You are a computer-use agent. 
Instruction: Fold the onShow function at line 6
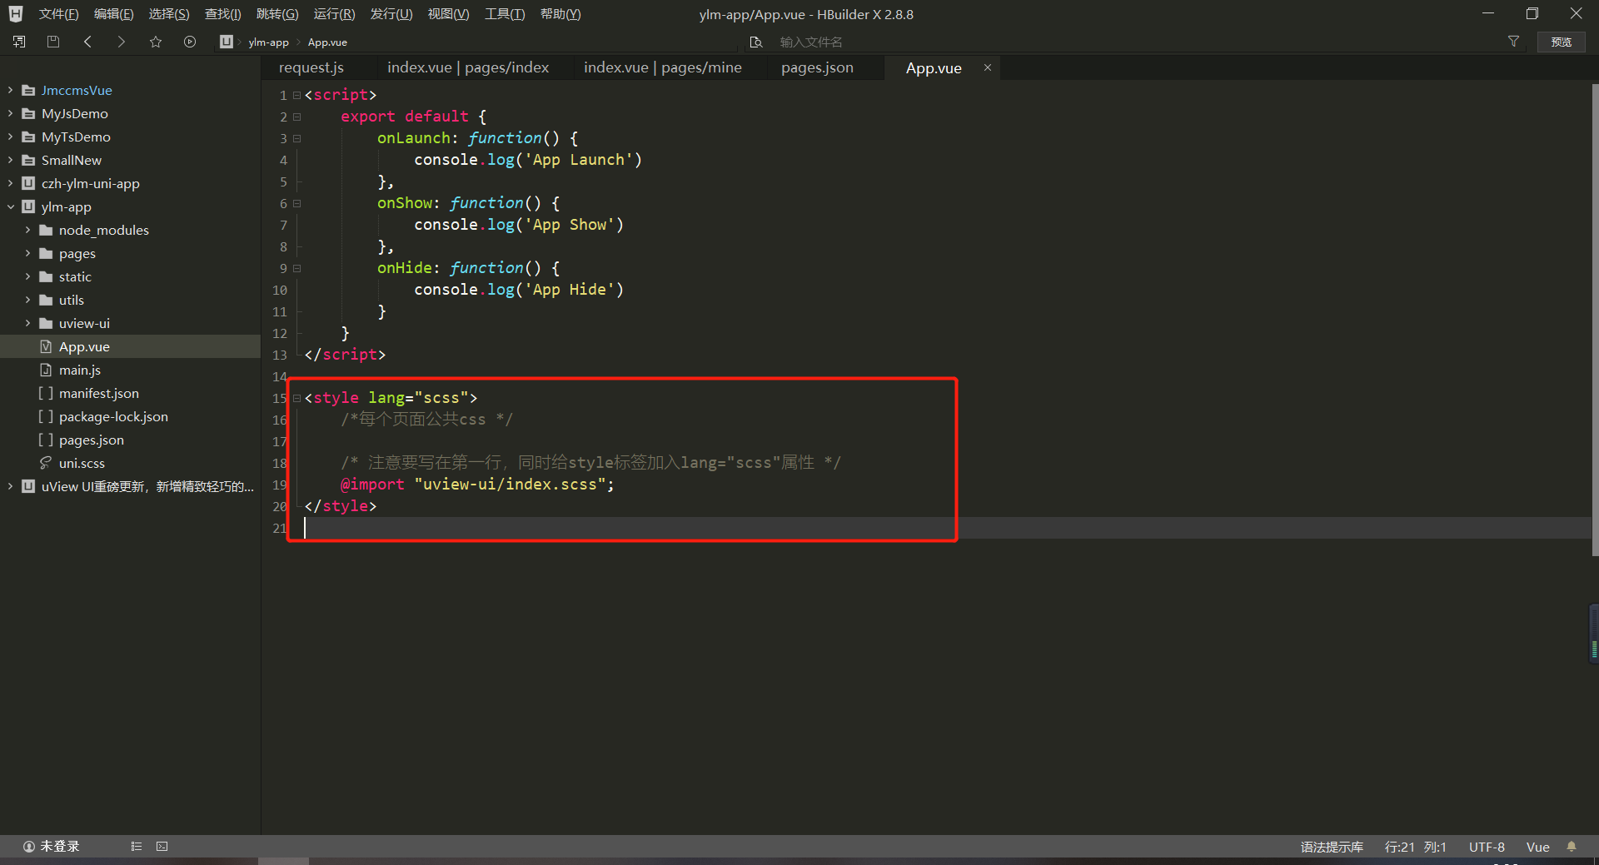296,203
